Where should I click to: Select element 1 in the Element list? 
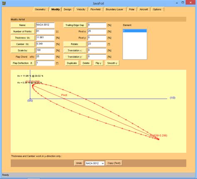(x=135, y=31)
